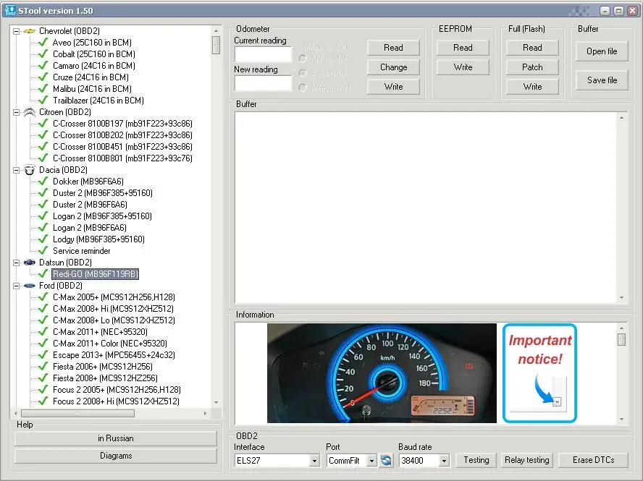Refresh the COM port list icon

point(386,460)
